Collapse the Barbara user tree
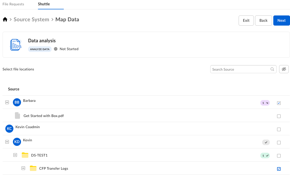The image size is (290, 175). click(x=7, y=102)
